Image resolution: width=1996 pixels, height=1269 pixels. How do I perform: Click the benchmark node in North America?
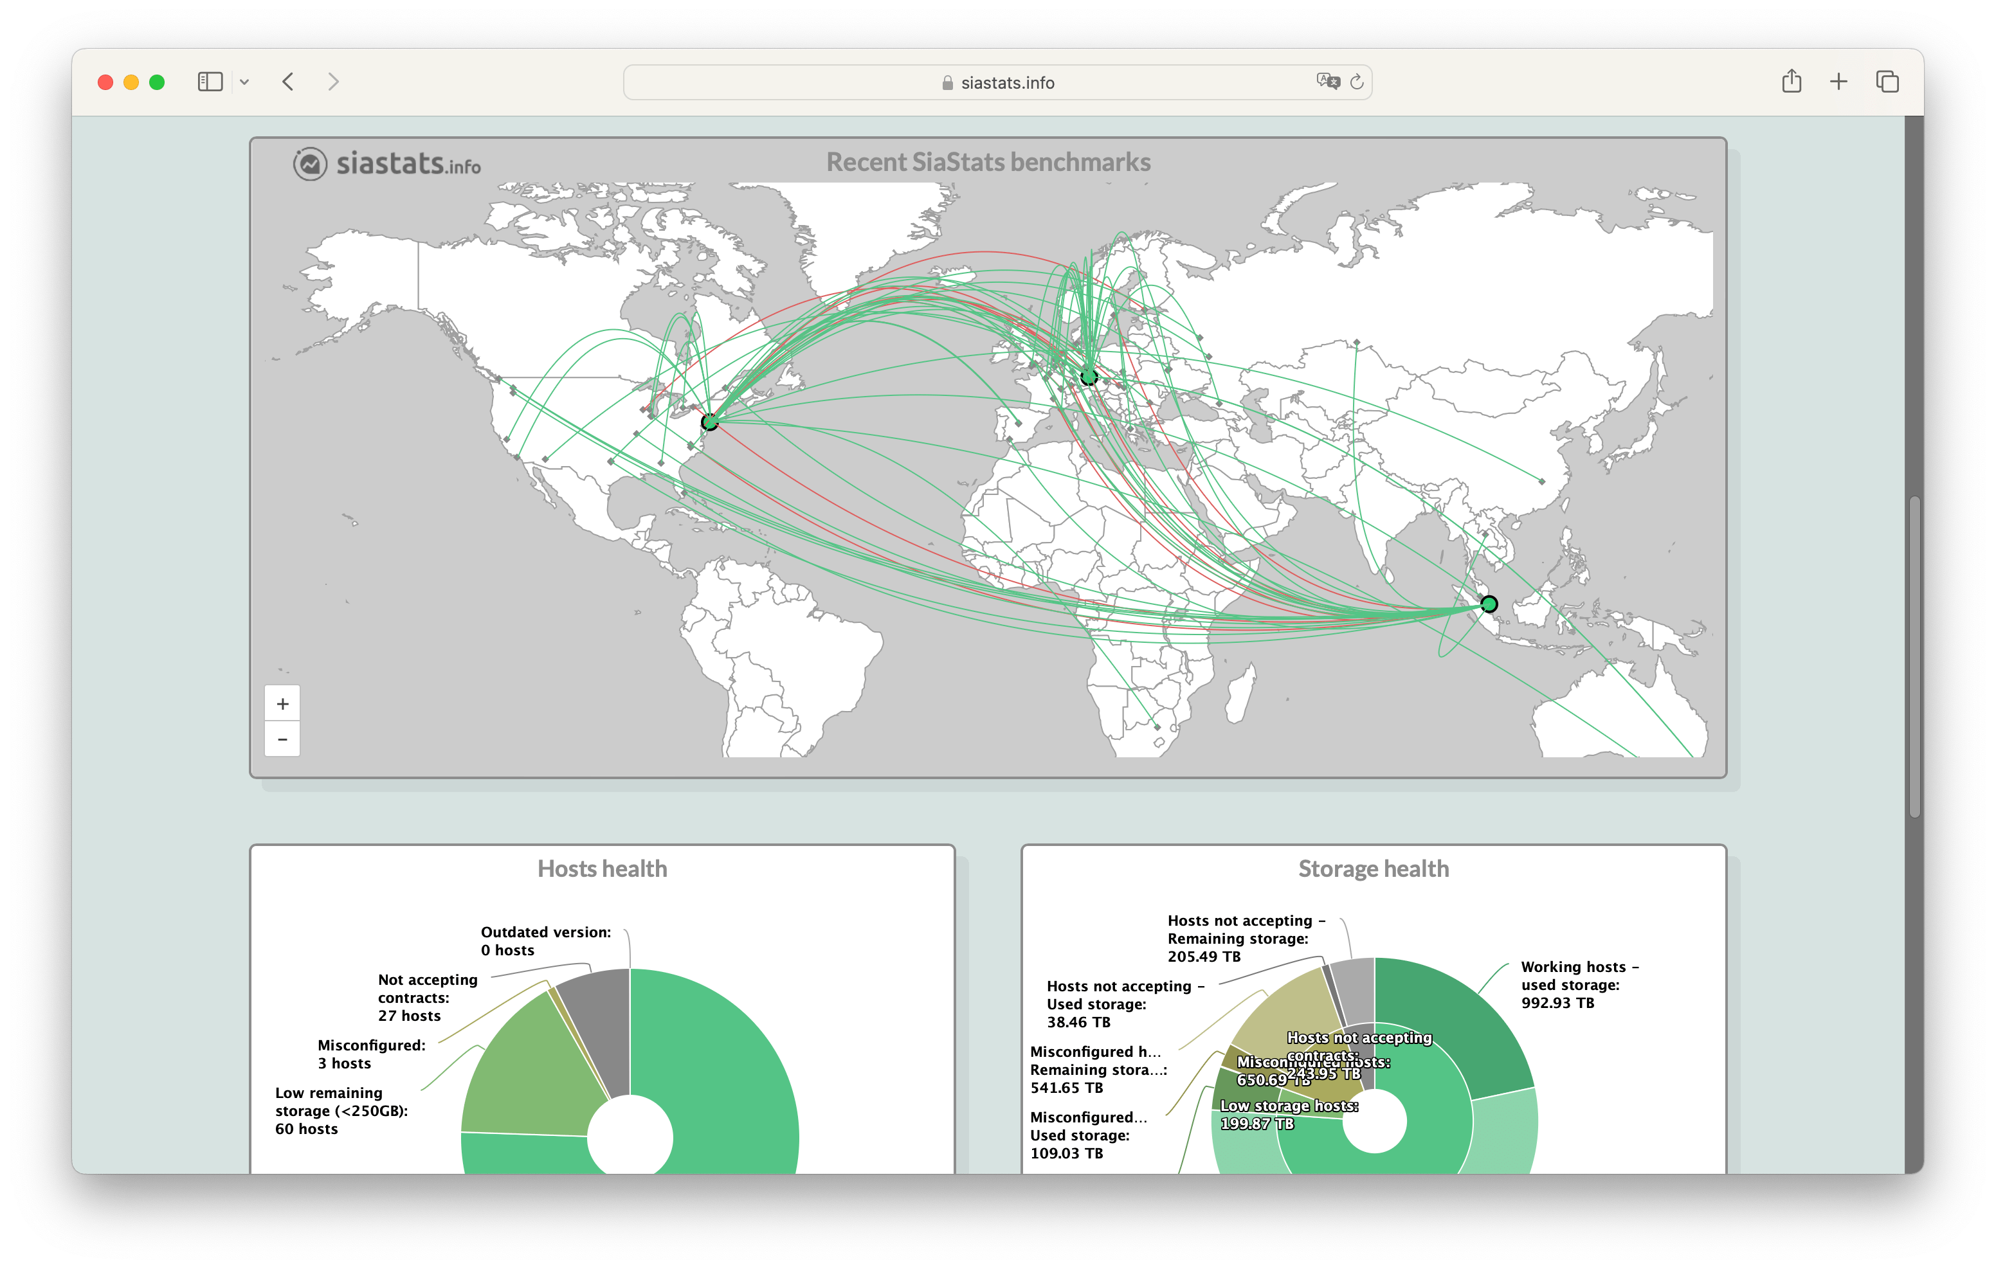pyautogui.click(x=709, y=422)
